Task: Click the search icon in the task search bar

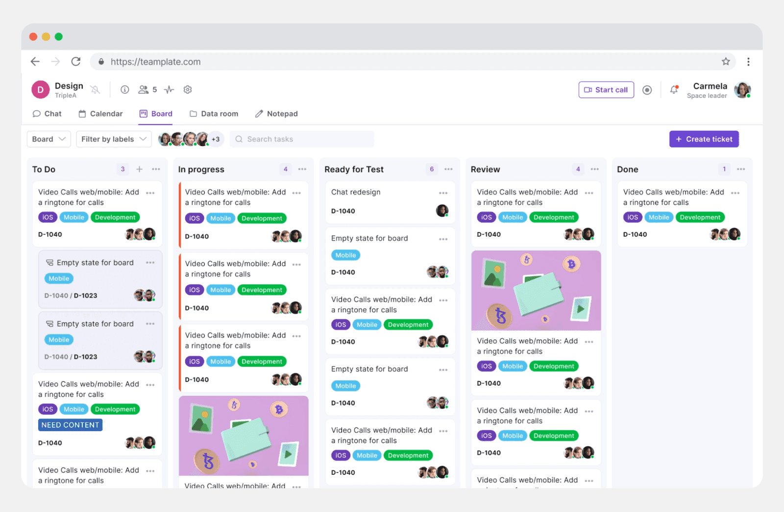Action: [x=239, y=139]
